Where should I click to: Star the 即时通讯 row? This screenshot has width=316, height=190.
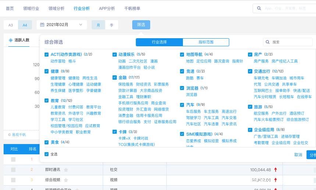[66, 170]
